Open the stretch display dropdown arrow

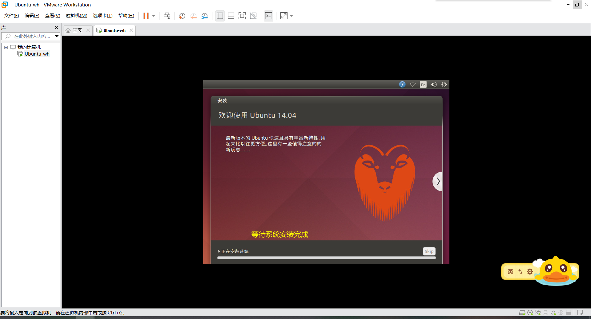291,16
